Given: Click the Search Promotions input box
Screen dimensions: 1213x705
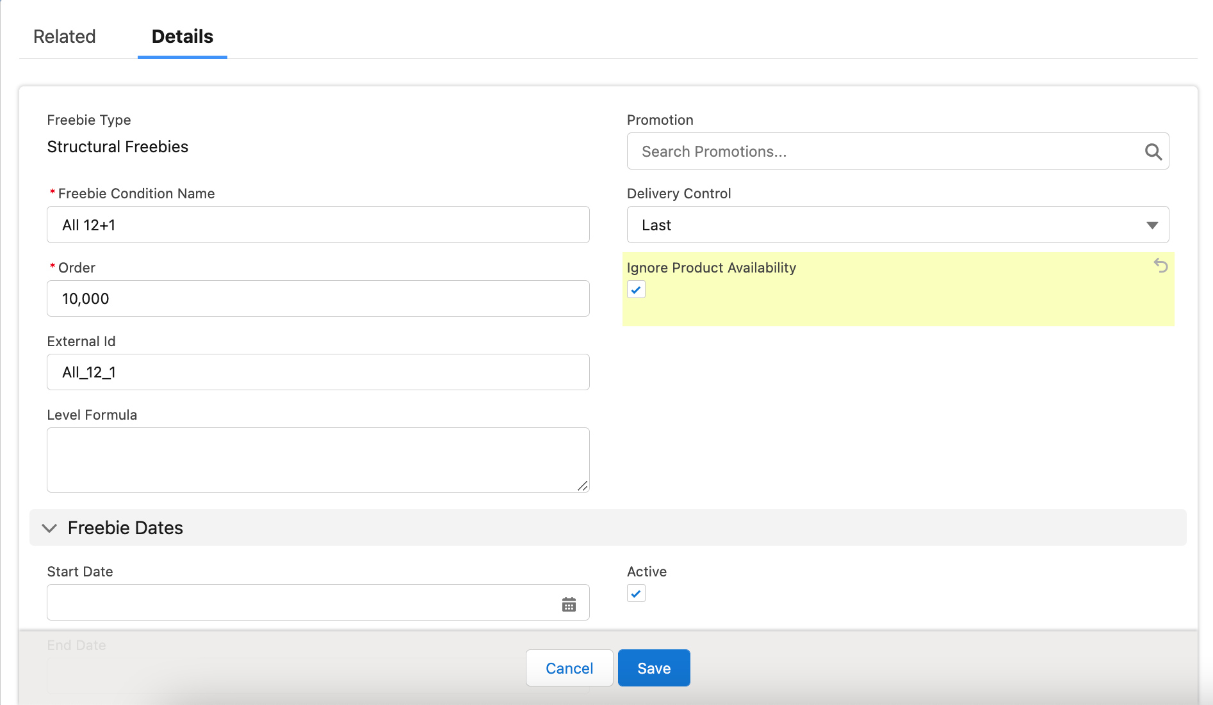Looking at the screenshot, I should pos(884,152).
